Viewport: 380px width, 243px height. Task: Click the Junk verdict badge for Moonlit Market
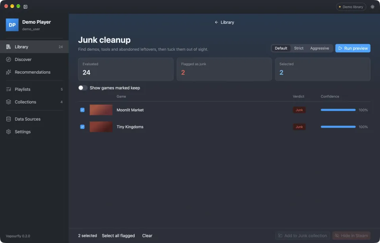tap(299, 110)
